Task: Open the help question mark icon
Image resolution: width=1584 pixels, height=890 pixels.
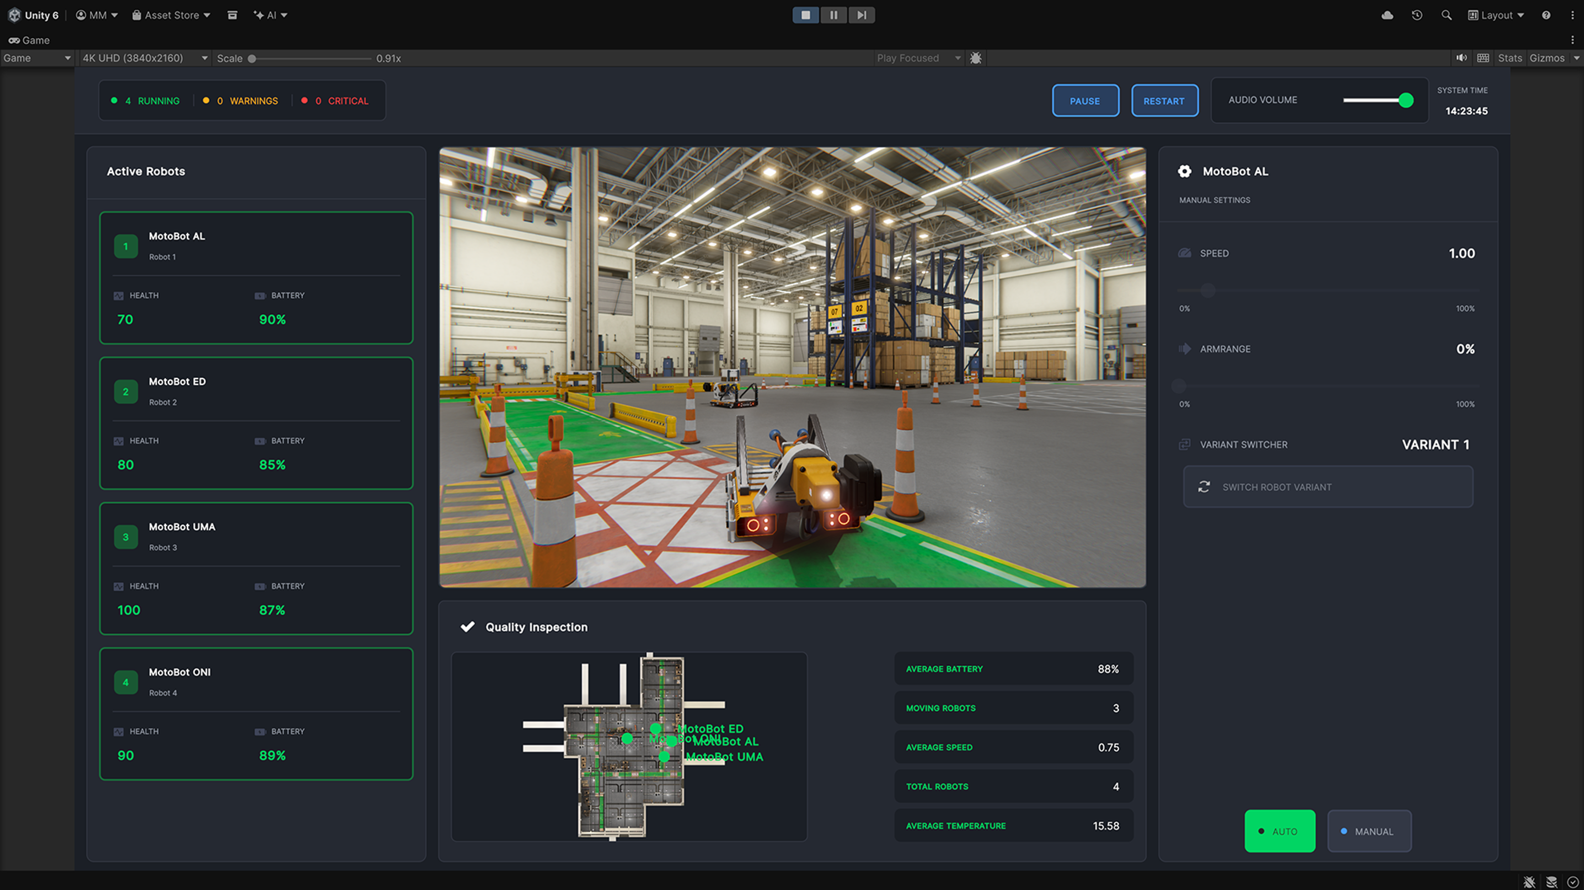Action: click(x=1546, y=15)
